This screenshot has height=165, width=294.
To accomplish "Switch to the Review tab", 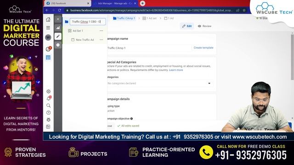I will coord(204,26).
